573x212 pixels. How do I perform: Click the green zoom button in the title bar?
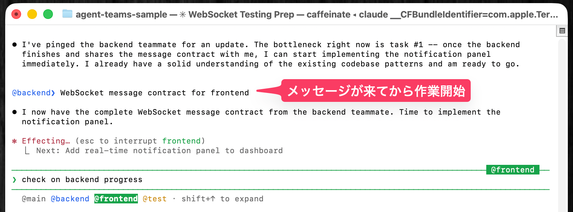(48, 15)
